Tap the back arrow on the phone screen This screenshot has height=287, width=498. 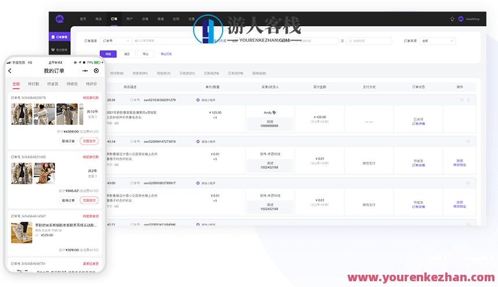pyautogui.click(x=10, y=71)
